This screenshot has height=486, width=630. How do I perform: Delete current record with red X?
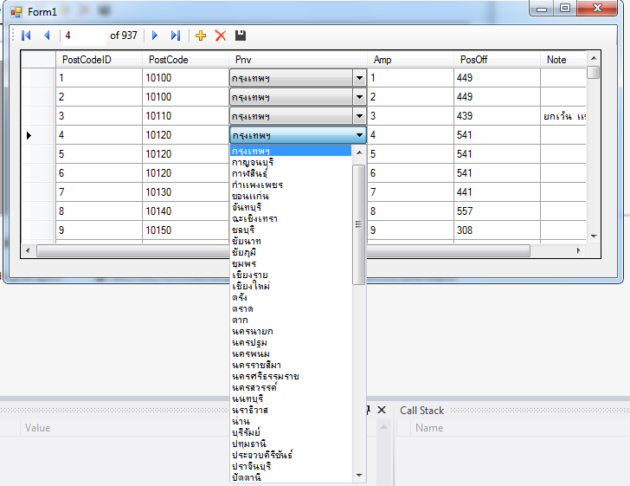[x=220, y=36]
